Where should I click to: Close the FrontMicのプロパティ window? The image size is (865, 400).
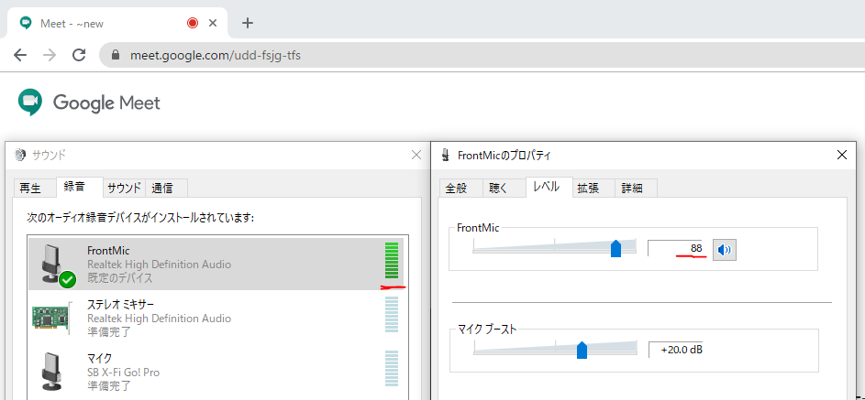click(x=842, y=156)
